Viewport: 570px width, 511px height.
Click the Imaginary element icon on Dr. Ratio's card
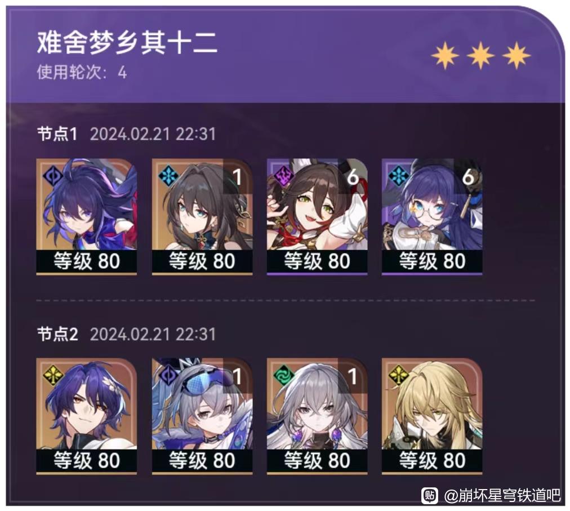(53, 375)
